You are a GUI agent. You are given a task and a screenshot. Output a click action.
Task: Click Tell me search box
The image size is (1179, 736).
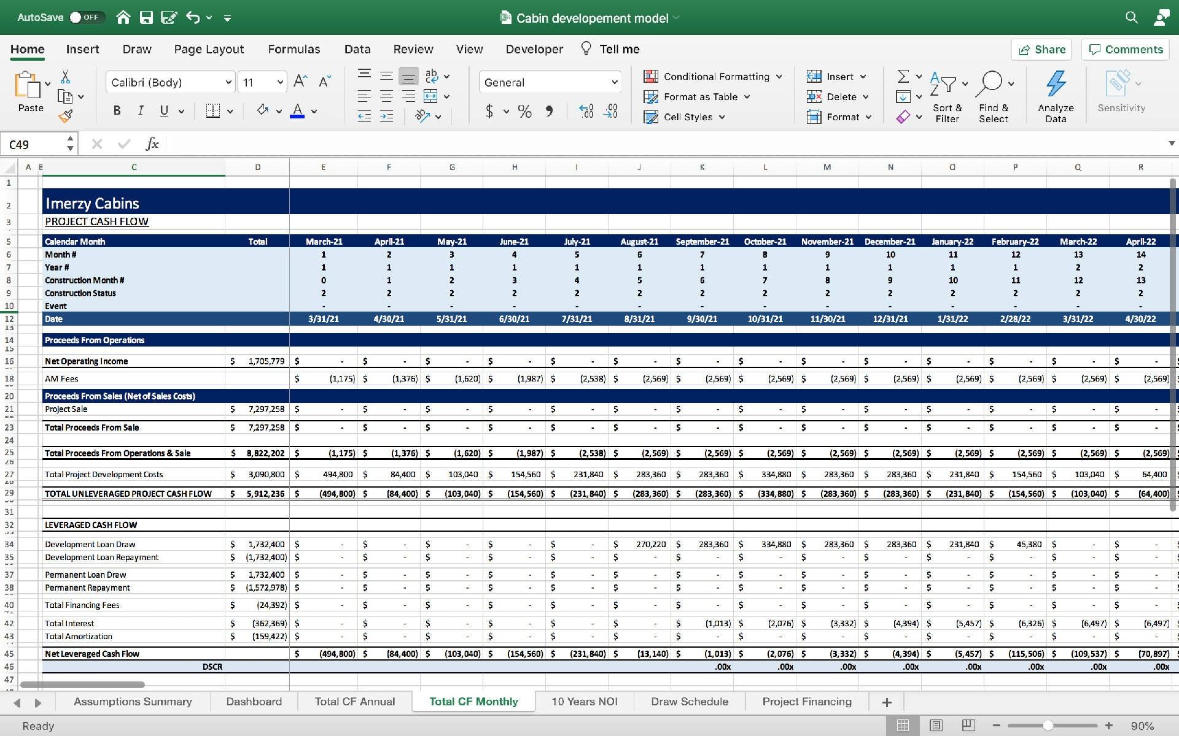[610, 49]
